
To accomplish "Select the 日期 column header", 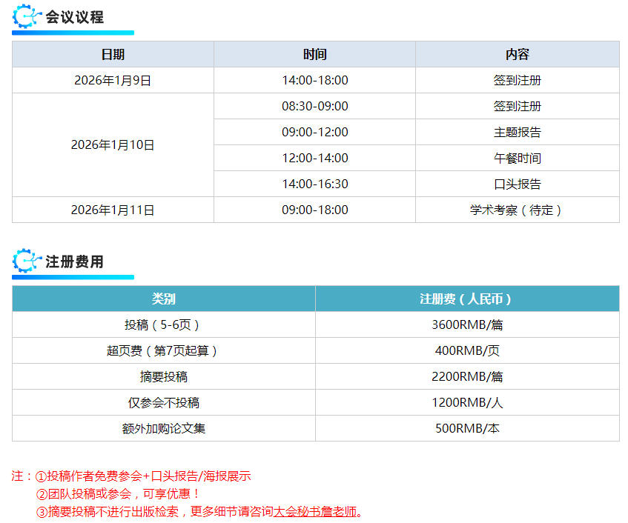I will tap(113, 54).
